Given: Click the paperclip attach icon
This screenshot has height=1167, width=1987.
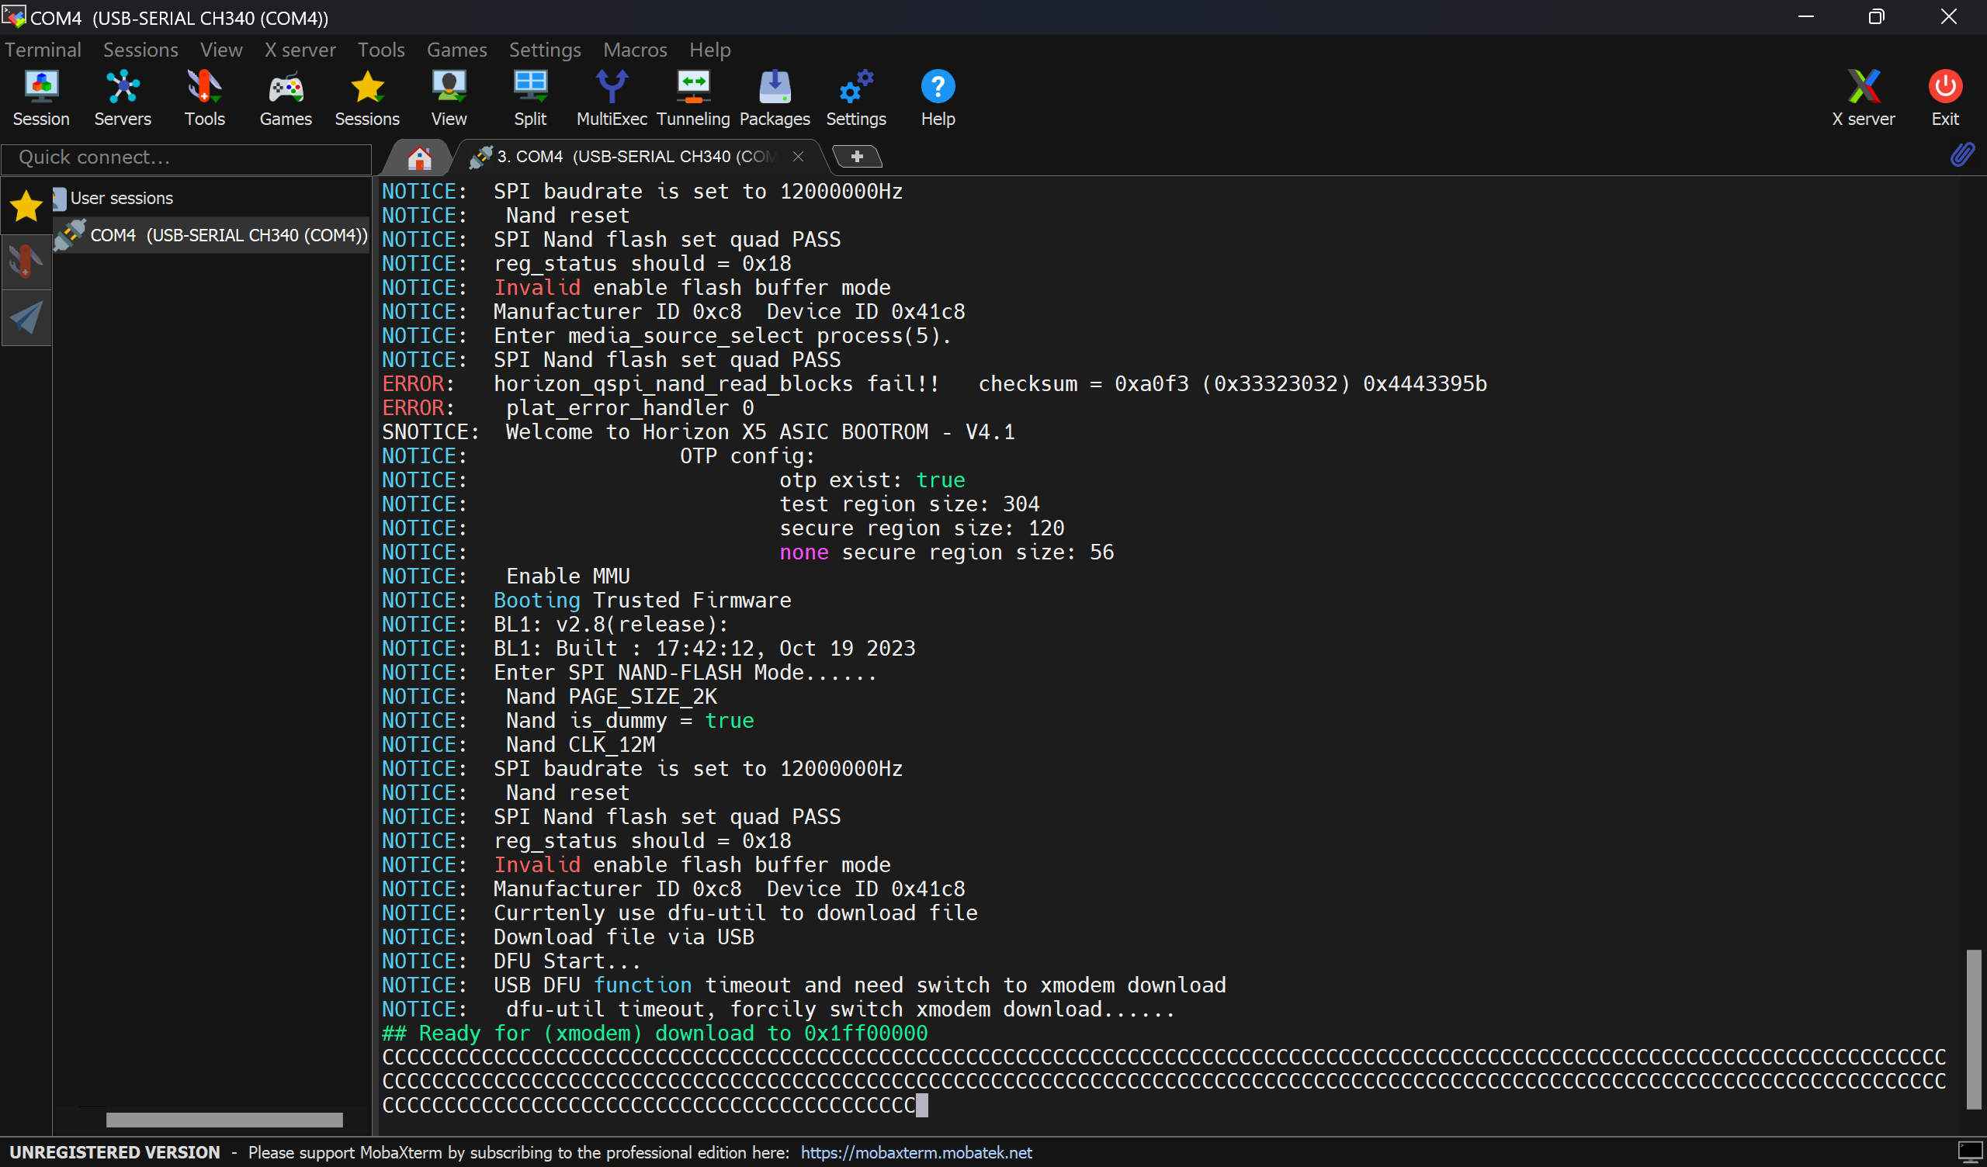Looking at the screenshot, I should coord(1961,154).
